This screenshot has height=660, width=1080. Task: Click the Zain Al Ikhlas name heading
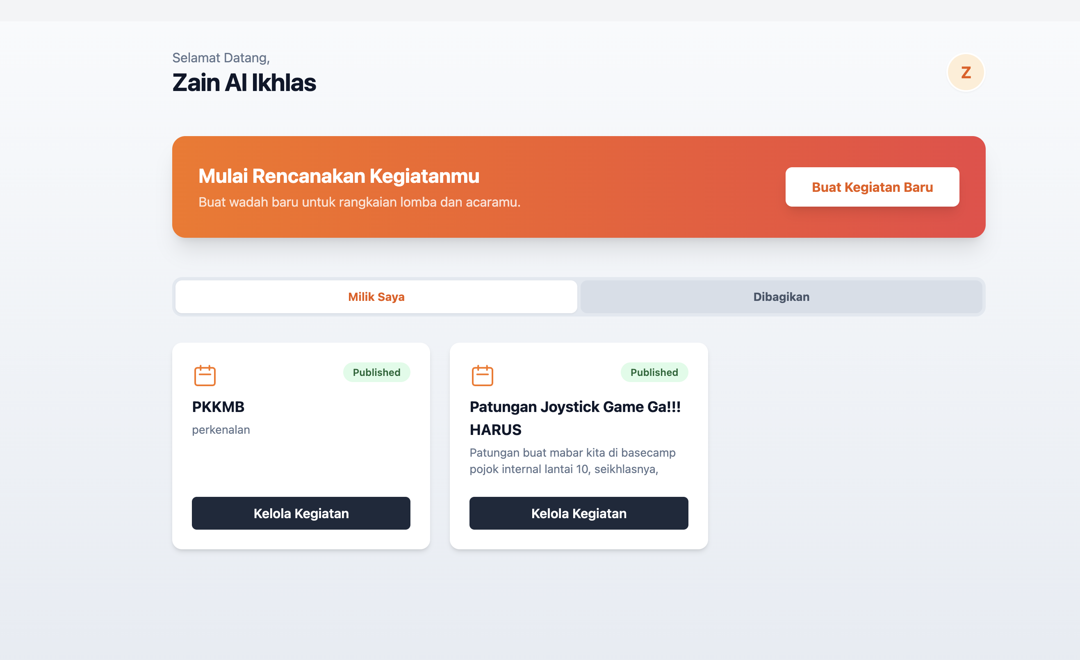click(244, 83)
